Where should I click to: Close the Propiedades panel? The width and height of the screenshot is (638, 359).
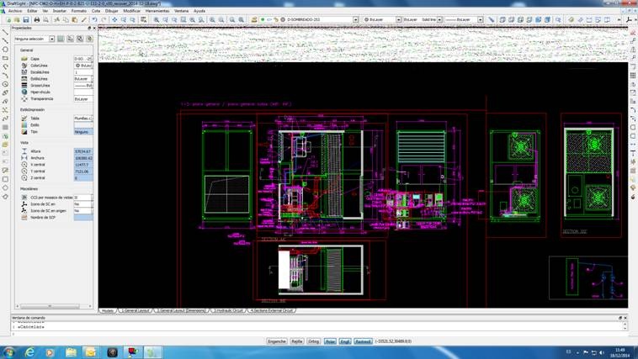[x=94, y=28]
